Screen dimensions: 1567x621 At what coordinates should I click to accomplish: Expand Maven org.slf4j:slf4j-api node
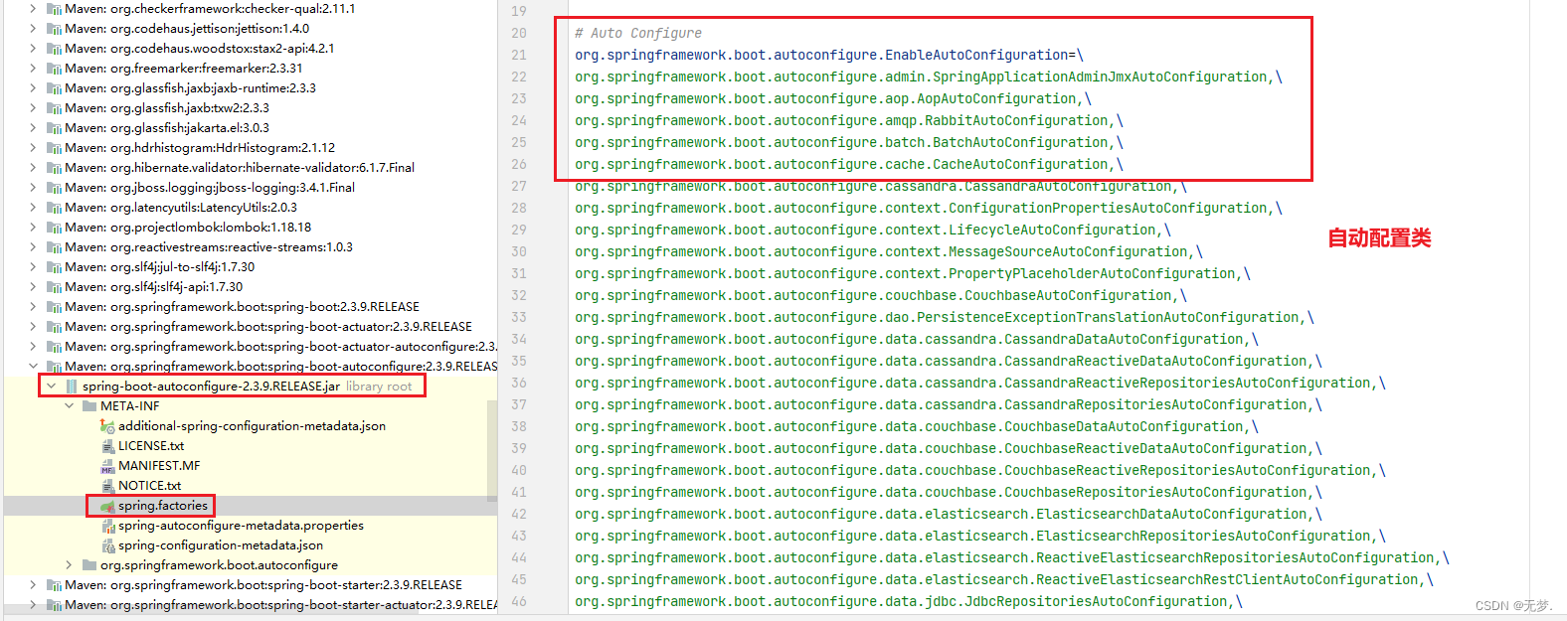coord(33,286)
